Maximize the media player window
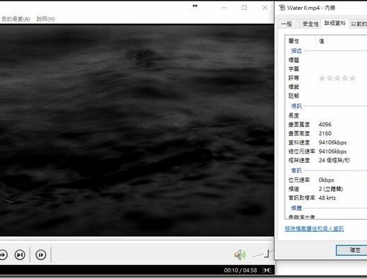 [244, 8]
